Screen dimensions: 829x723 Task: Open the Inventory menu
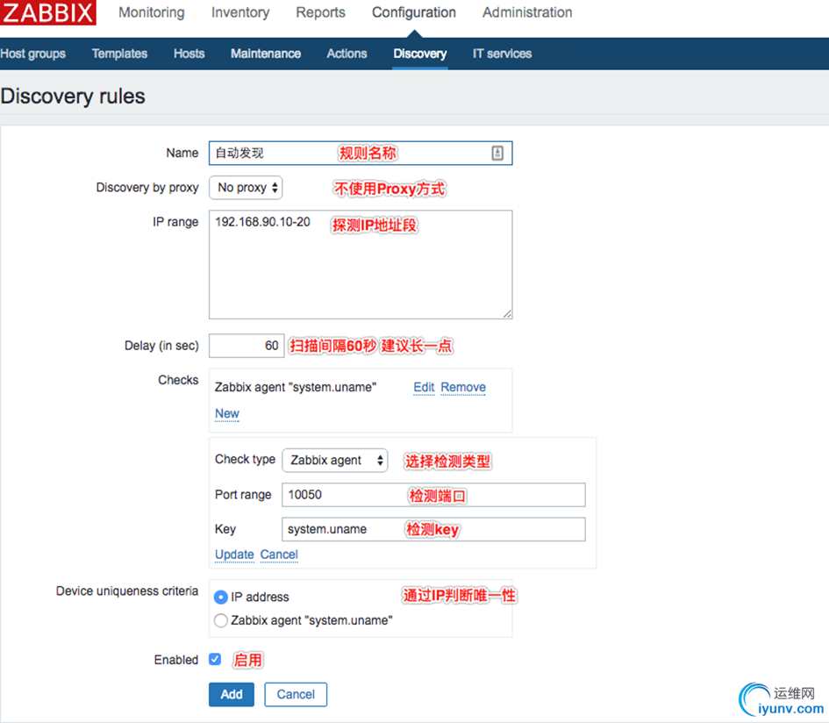tap(240, 12)
